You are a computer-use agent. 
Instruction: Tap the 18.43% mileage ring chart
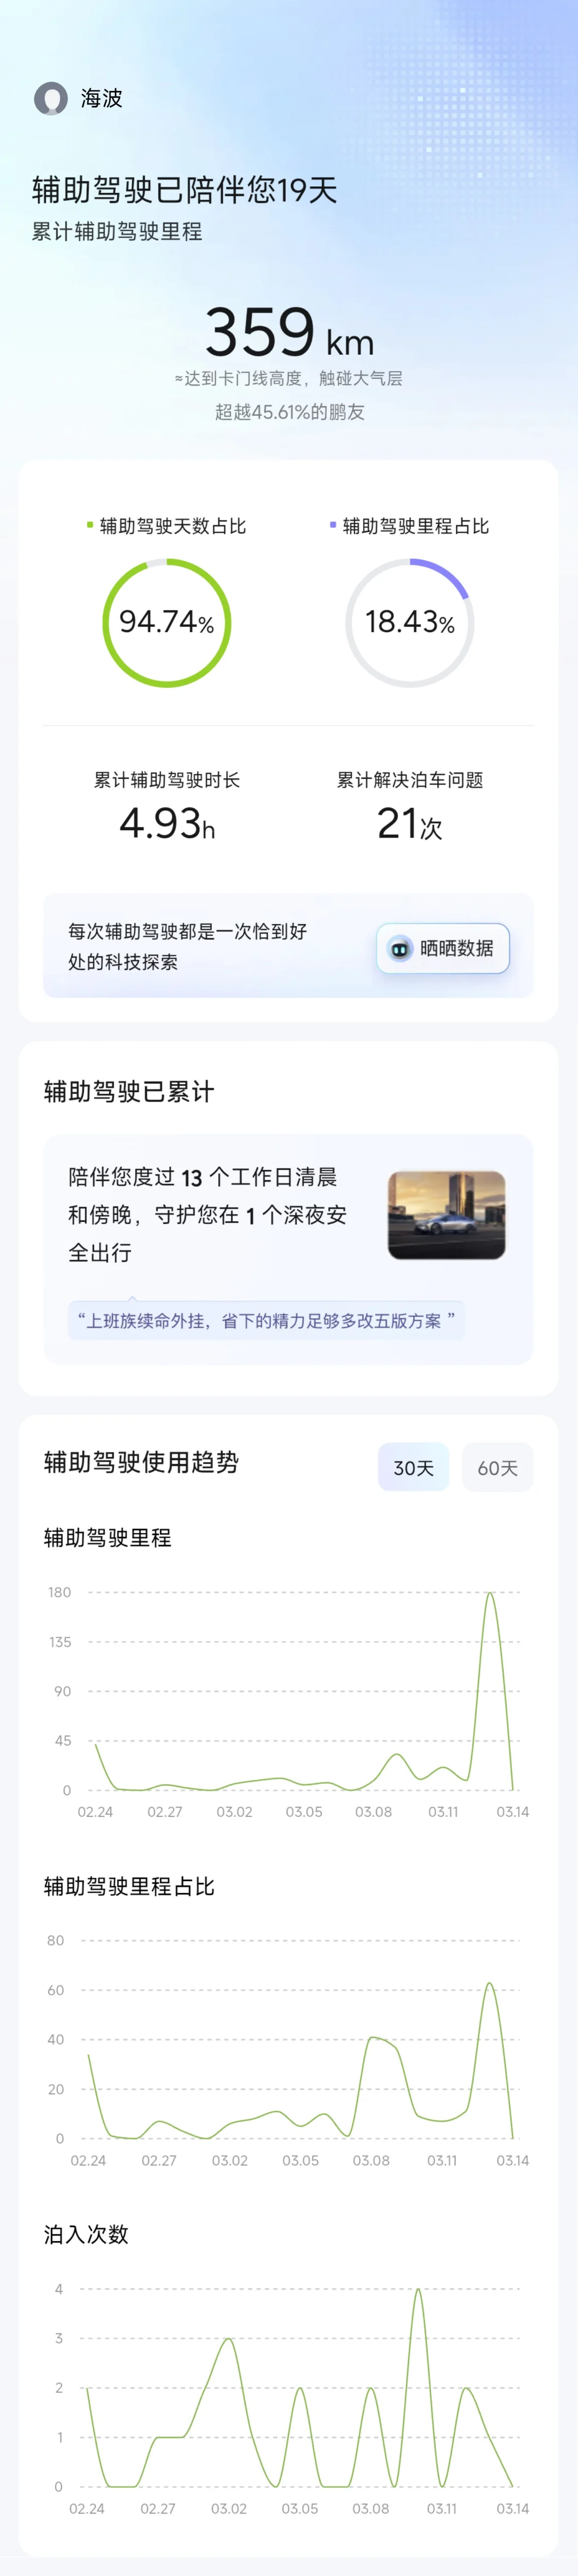pos(410,622)
